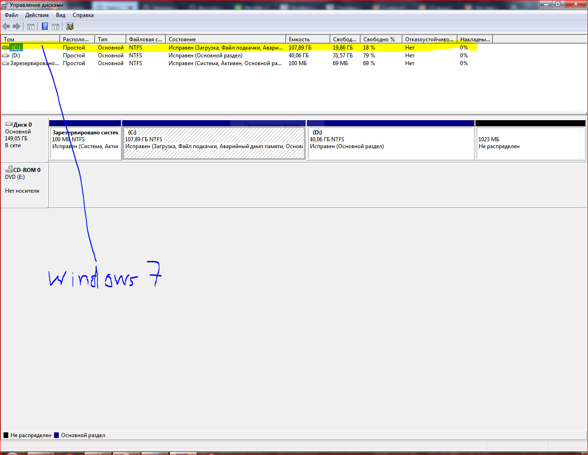Open the Файл menu
The width and height of the screenshot is (588, 455).
11,15
